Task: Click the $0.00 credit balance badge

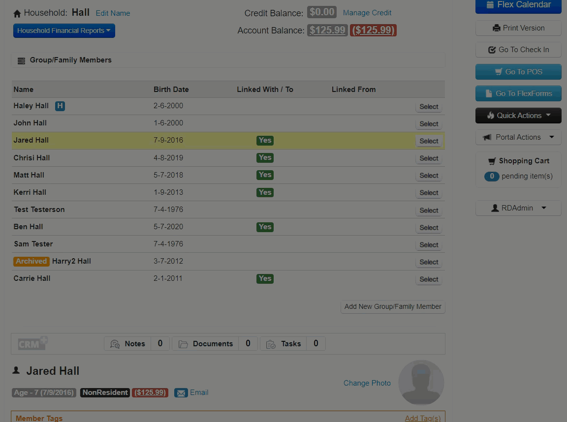Action: tap(322, 12)
